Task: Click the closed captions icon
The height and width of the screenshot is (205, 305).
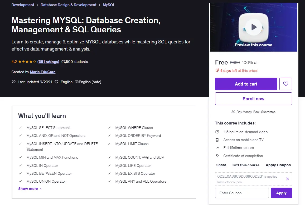Action: point(77,82)
